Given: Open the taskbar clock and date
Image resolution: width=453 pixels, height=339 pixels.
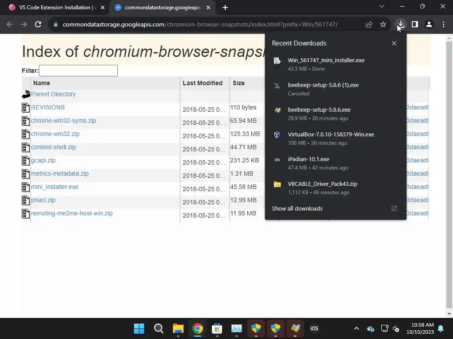Looking at the screenshot, I should point(420,328).
